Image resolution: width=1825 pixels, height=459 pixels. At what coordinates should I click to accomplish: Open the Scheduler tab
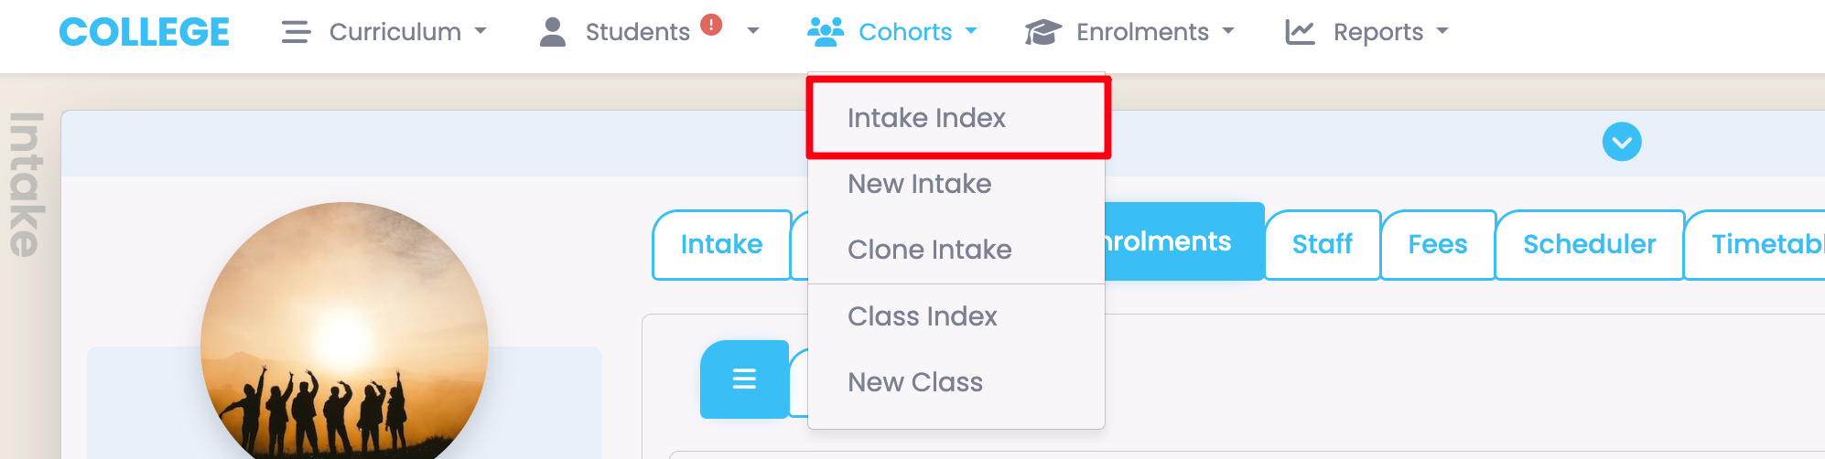[1589, 244]
